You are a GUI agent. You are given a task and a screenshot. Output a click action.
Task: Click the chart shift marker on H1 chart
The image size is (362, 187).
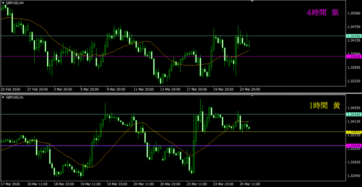tap(252, 95)
